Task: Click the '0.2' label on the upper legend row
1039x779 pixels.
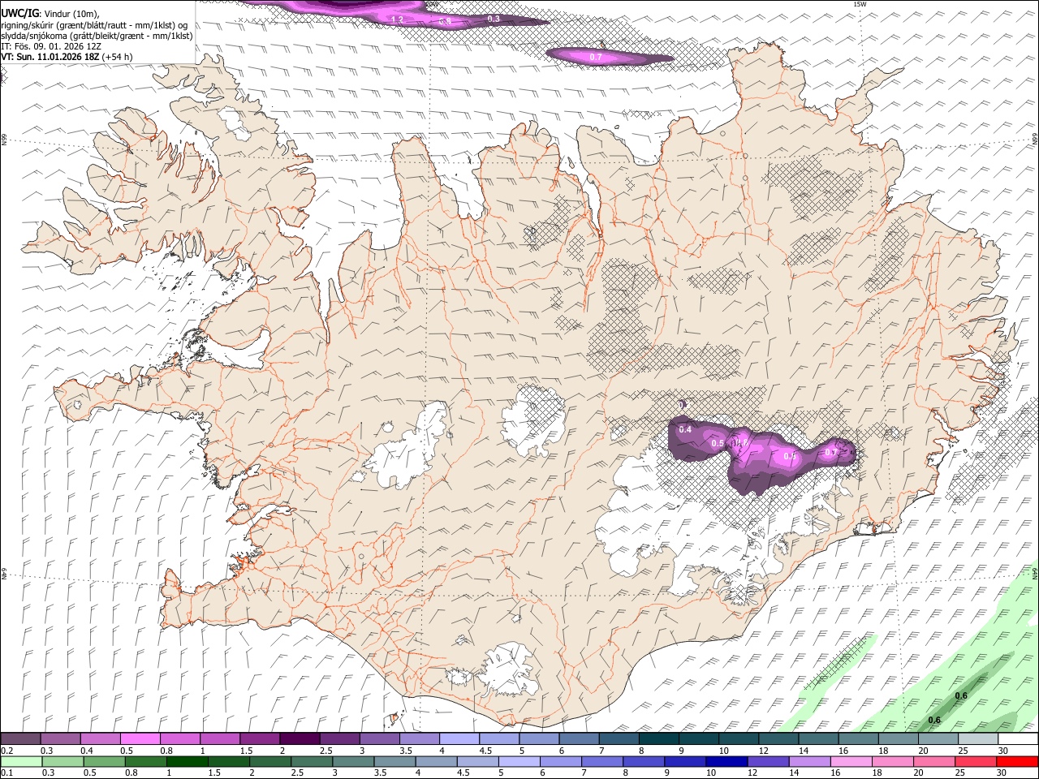Action: coord(7,751)
